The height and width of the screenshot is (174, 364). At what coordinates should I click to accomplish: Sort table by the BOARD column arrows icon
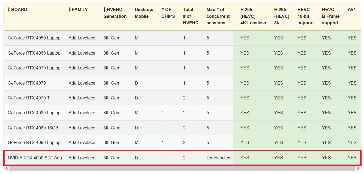(x=9, y=10)
